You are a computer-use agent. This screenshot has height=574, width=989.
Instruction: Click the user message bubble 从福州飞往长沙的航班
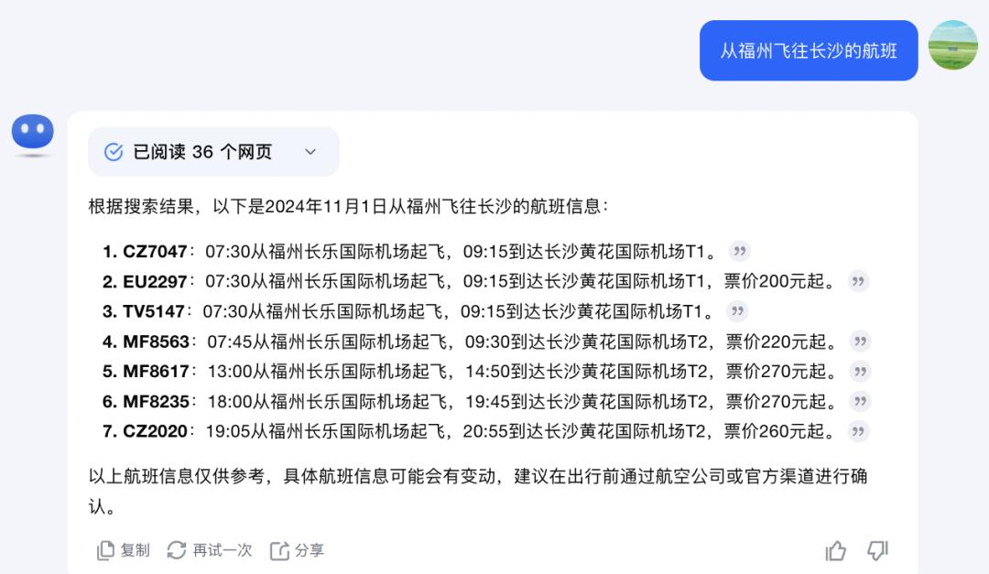tap(808, 50)
